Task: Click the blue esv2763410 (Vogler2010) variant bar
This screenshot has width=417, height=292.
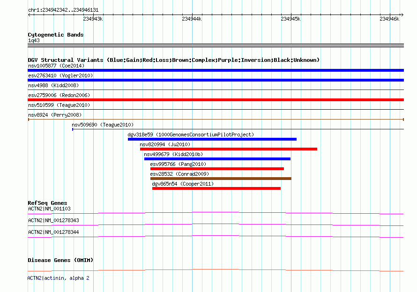Action: (216, 80)
